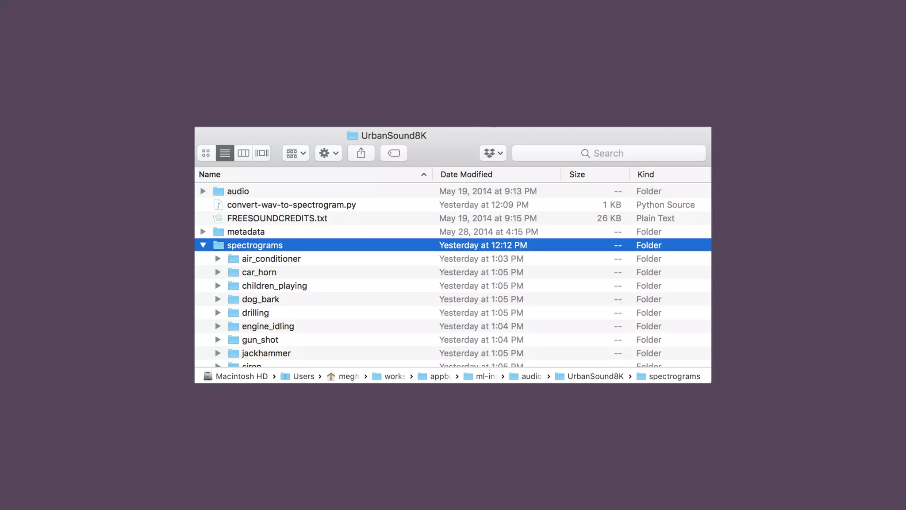Collapse the spectrograms folder
This screenshot has height=510, width=906.
click(x=203, y=245)
